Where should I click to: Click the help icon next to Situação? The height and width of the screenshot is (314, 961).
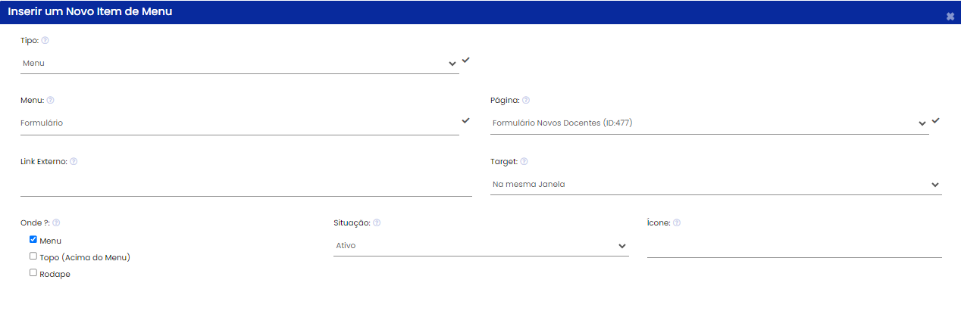pyautogui.click(x=377, y=222)
